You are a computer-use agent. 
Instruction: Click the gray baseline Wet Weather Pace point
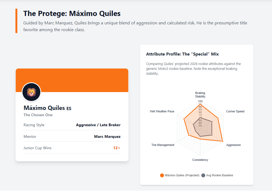[194, 124]
